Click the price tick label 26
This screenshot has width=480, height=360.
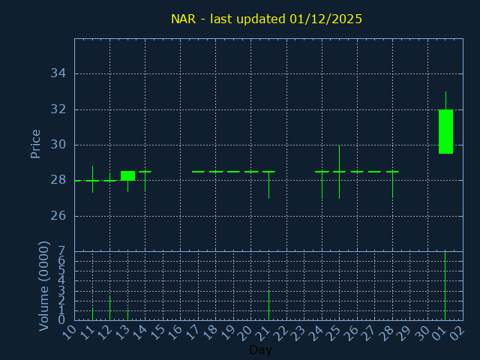click(58, 216)
